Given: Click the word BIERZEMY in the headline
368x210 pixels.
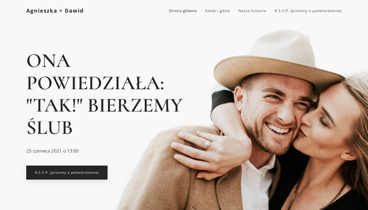Looking at the screenshot, I should tap(135, 106).
